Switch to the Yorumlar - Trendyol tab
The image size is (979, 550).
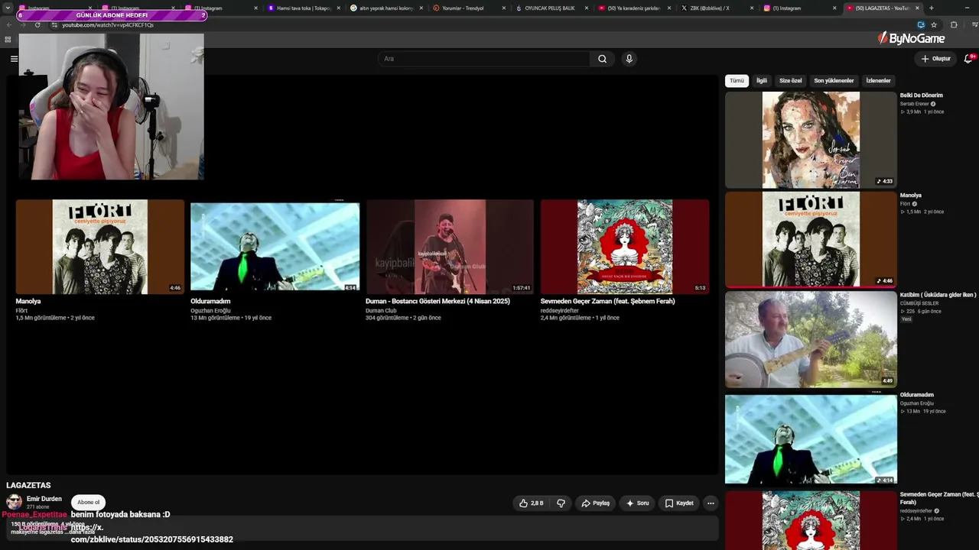point(468,8)
